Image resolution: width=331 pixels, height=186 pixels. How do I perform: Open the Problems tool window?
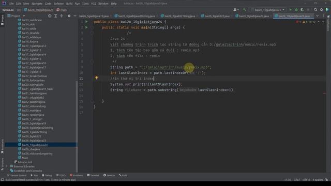click(77, 175)
